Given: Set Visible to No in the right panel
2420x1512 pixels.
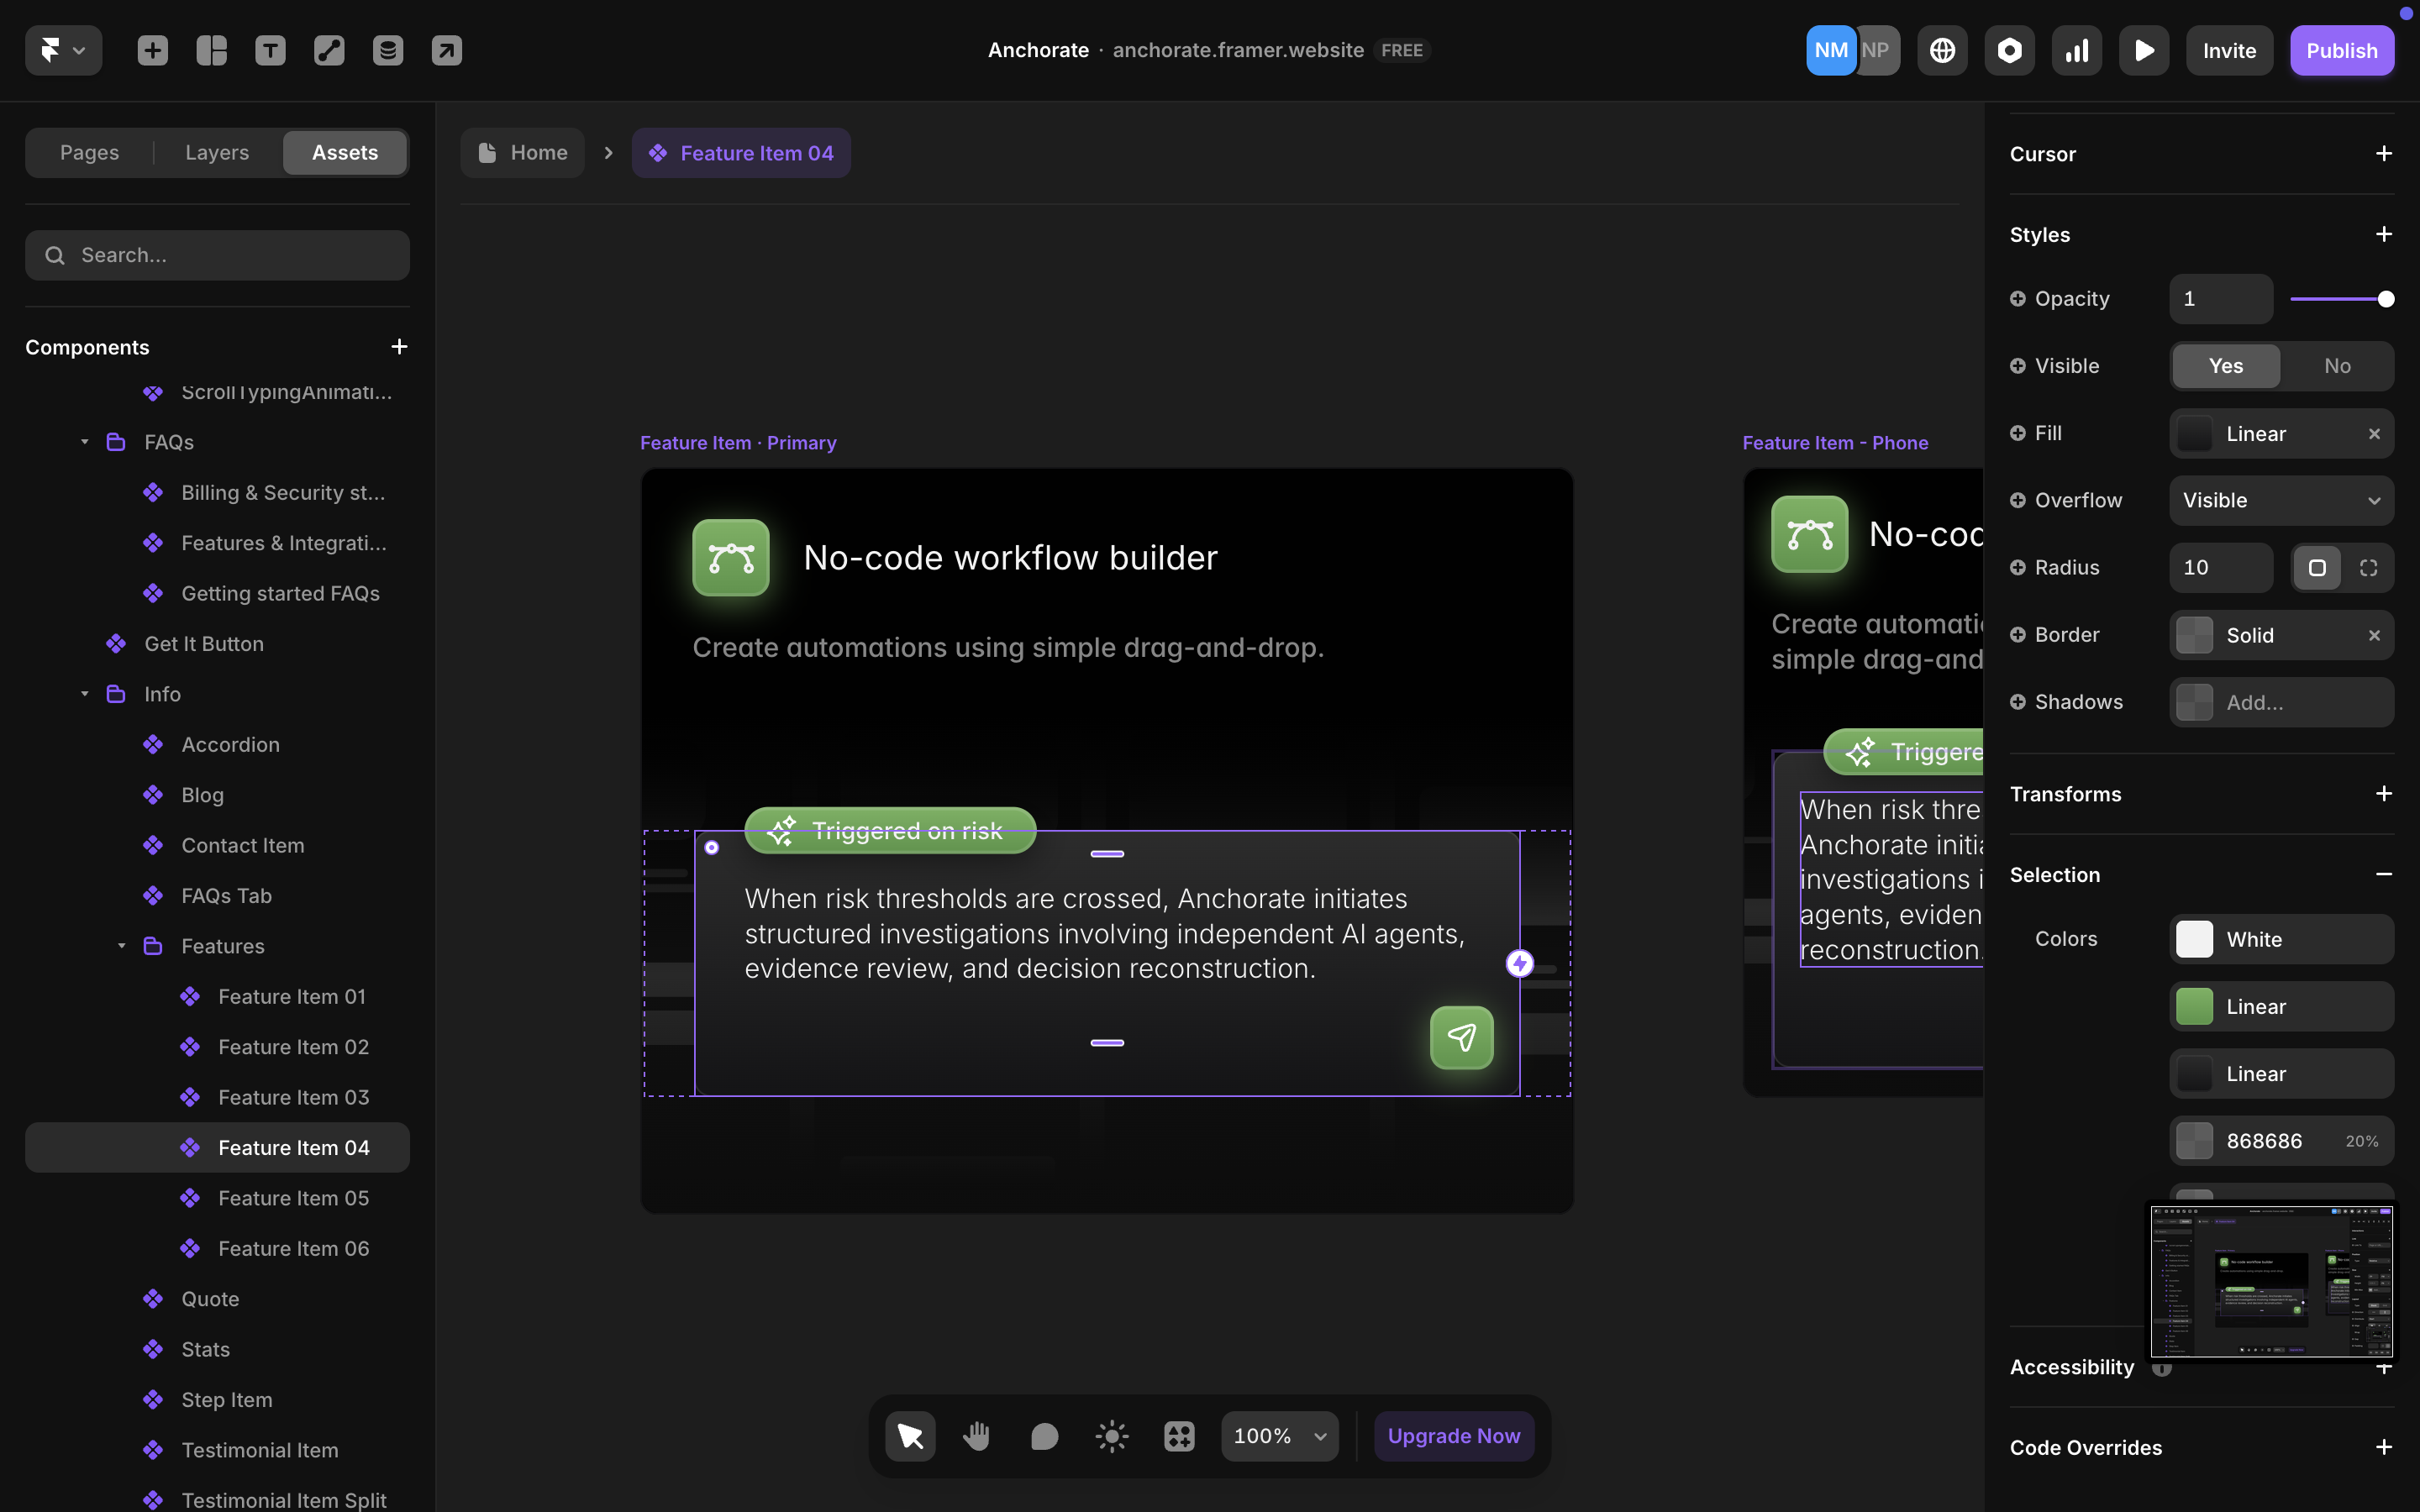Looking at the screenshot, I should (2337, 365).
